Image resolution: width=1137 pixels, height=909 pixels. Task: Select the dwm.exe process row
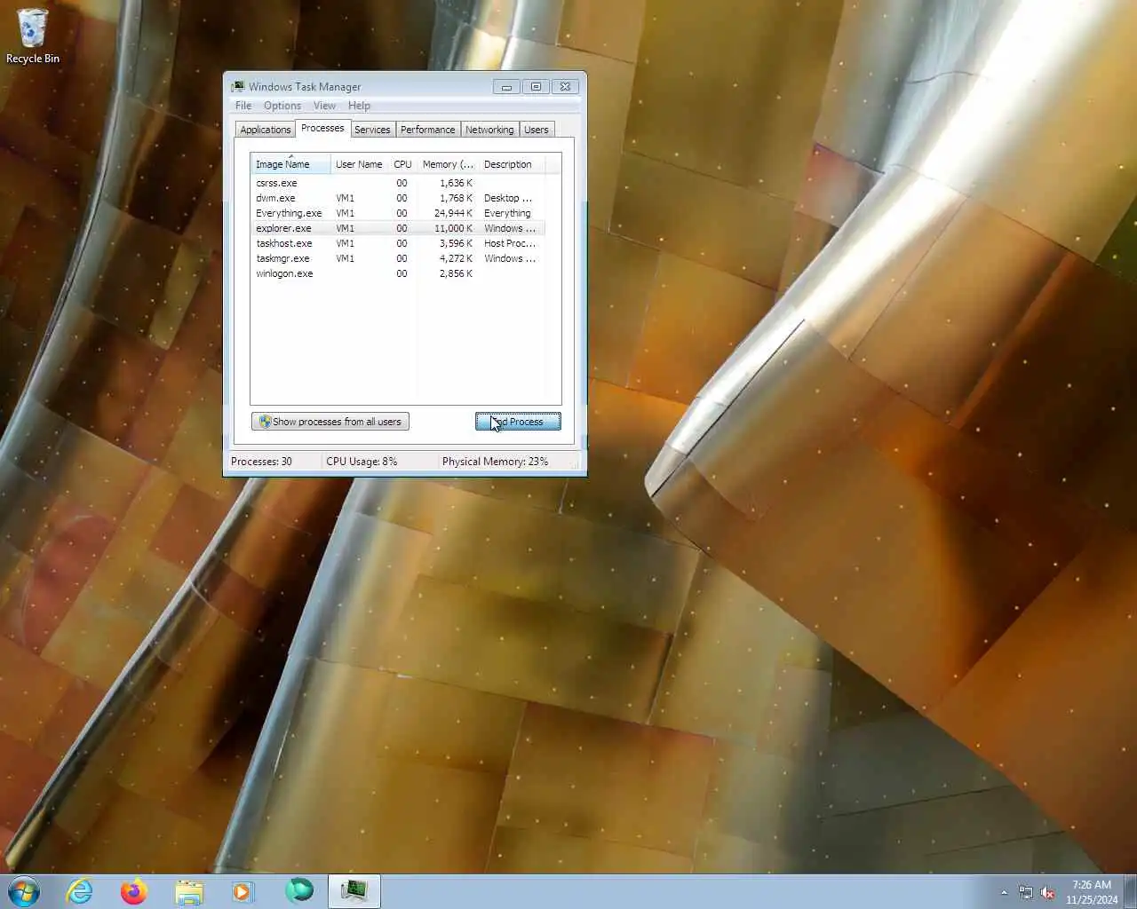pos(398,198)
